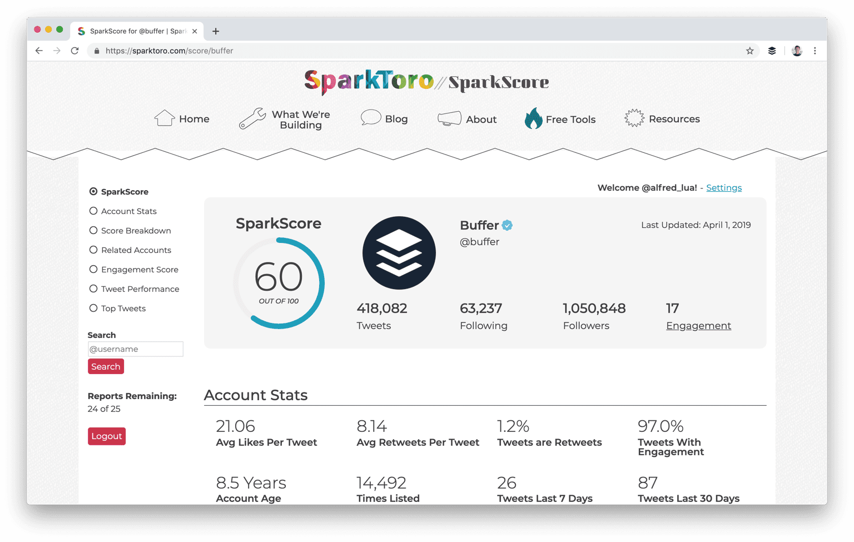Click the wrench What We're Building icon

[252, 118]
